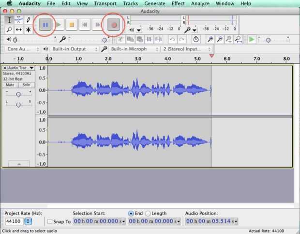Close the Audio Track with X
The height and width of the screenshot is (234, 300).
5,68
